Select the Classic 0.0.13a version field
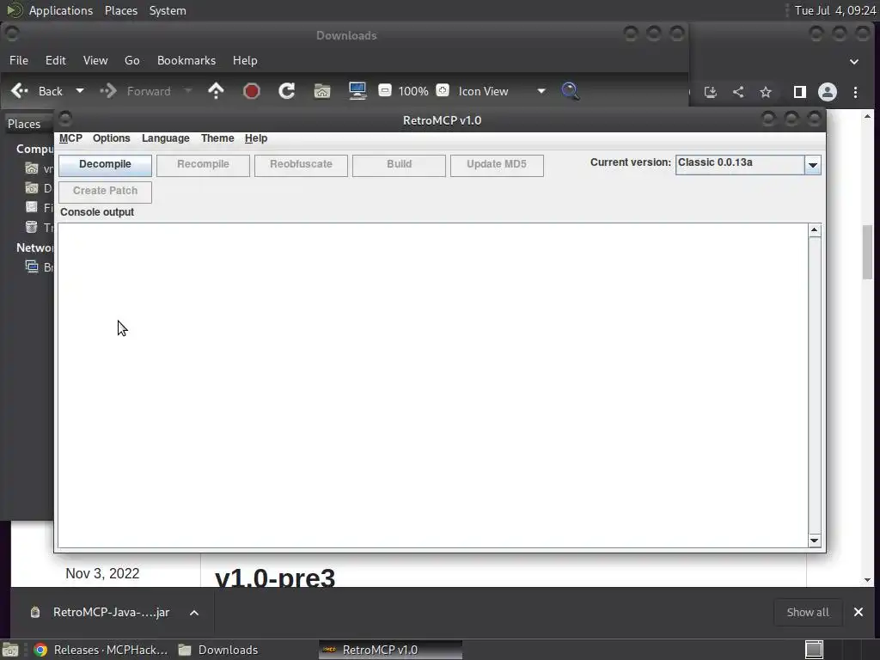 click(x=740, y=165)
